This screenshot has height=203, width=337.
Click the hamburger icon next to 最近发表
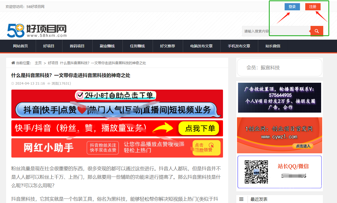(241, 199)
